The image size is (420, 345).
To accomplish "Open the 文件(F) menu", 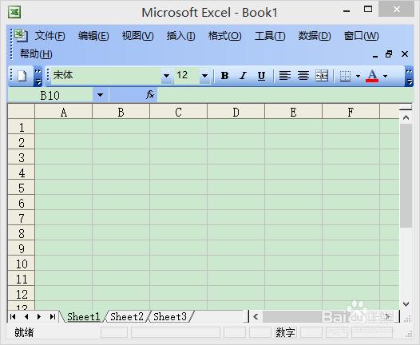I will (50, 36).
